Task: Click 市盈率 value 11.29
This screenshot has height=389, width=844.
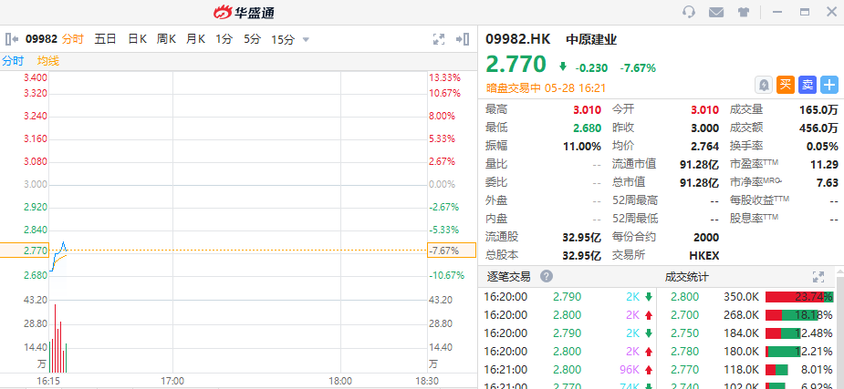Action: 824,164
